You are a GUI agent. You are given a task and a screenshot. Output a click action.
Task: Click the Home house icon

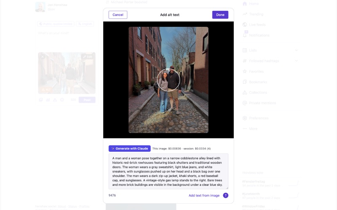click(245, 4)
